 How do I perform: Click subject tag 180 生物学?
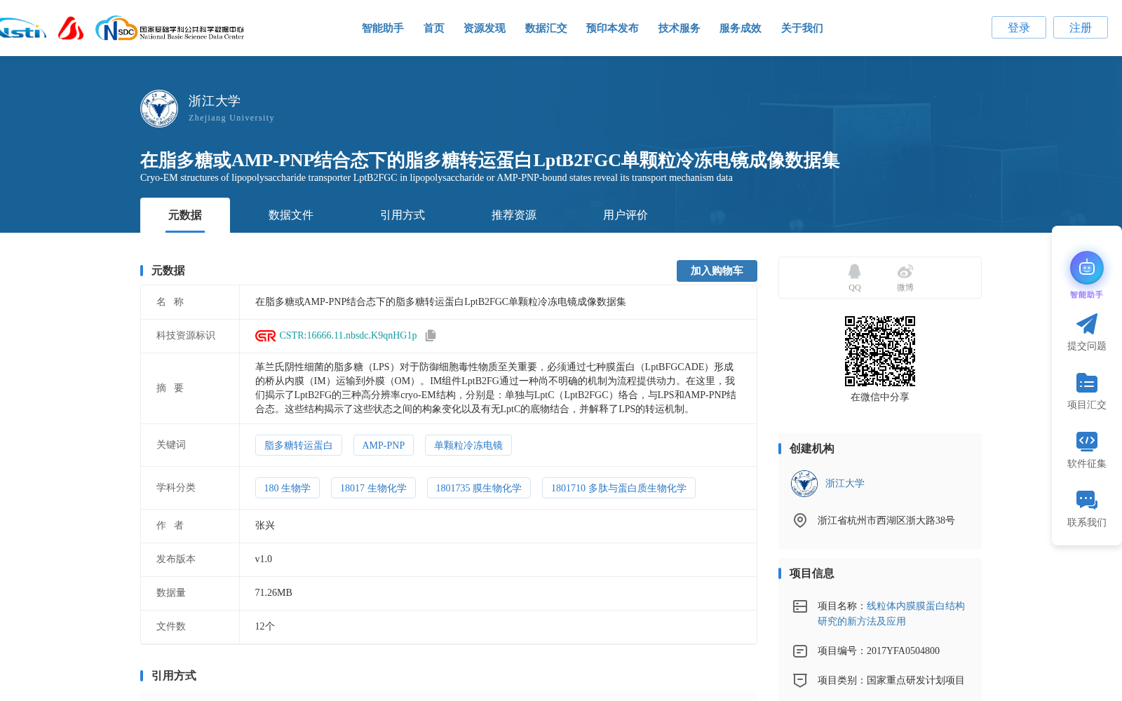[x=288, y=488]
